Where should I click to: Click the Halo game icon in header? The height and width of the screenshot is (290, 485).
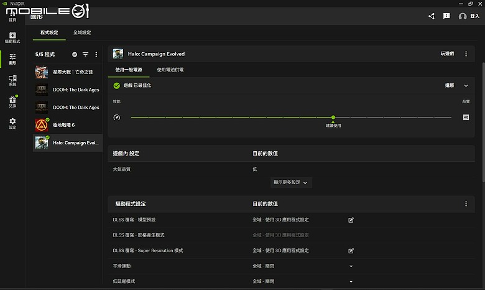click(118, 54)
